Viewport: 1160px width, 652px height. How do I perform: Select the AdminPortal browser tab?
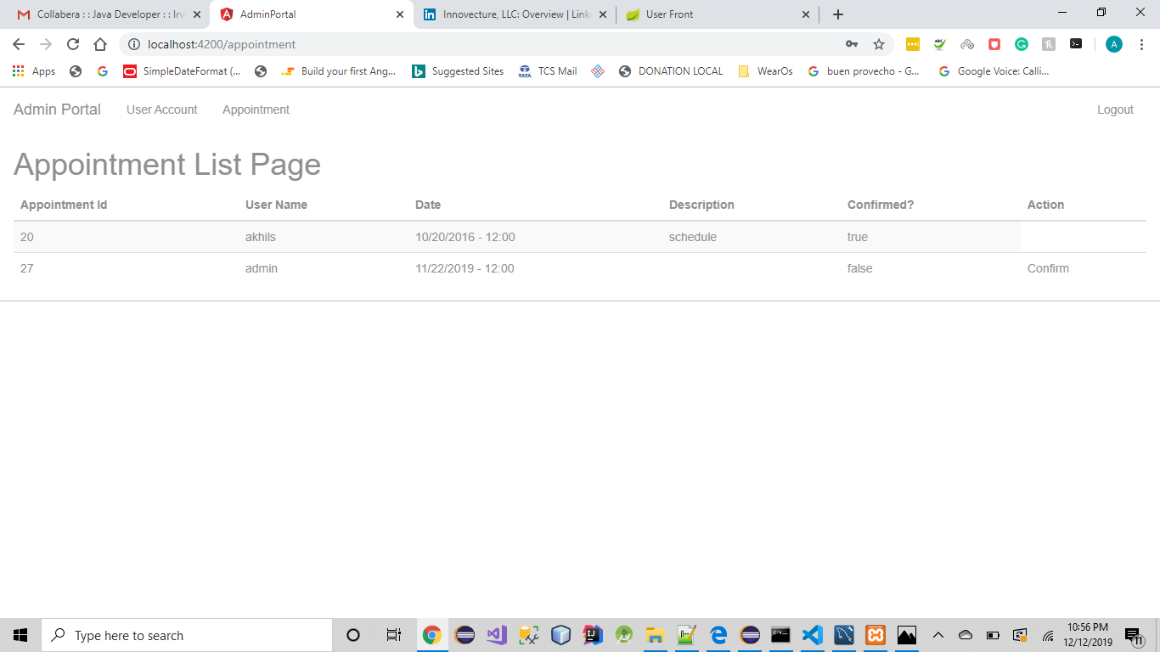310,14
